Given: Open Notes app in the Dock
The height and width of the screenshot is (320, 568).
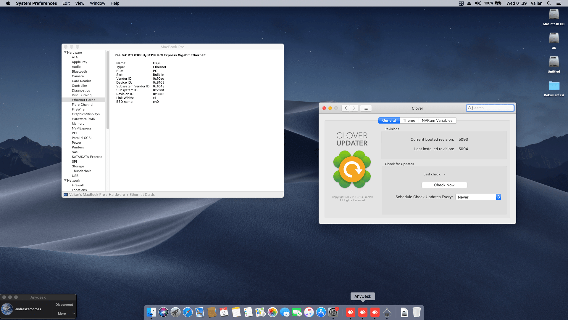Looking at the screenshot, I should [236, 312].
